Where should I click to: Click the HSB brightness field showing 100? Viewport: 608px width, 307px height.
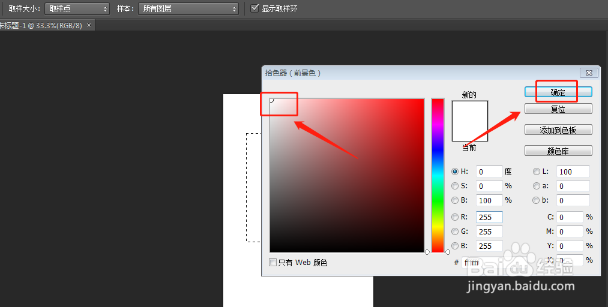tap(489, 200)
